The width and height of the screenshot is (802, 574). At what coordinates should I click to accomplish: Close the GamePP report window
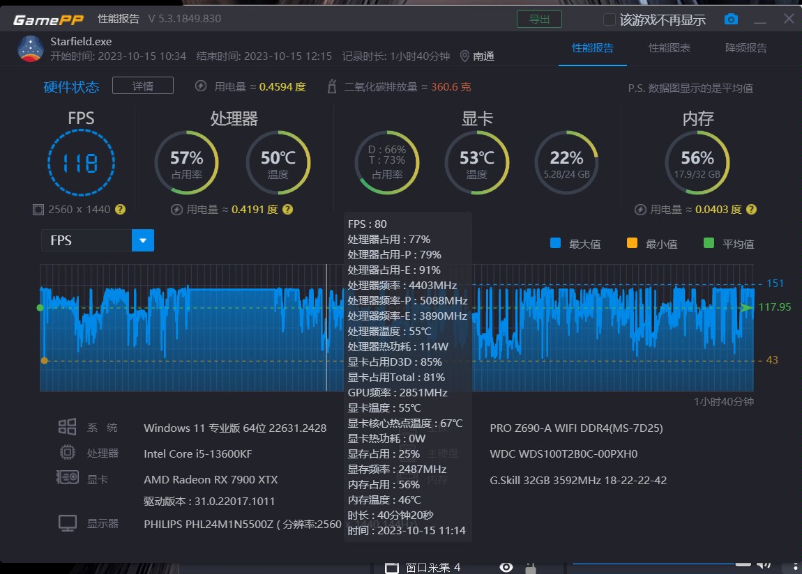coord(789,19)
